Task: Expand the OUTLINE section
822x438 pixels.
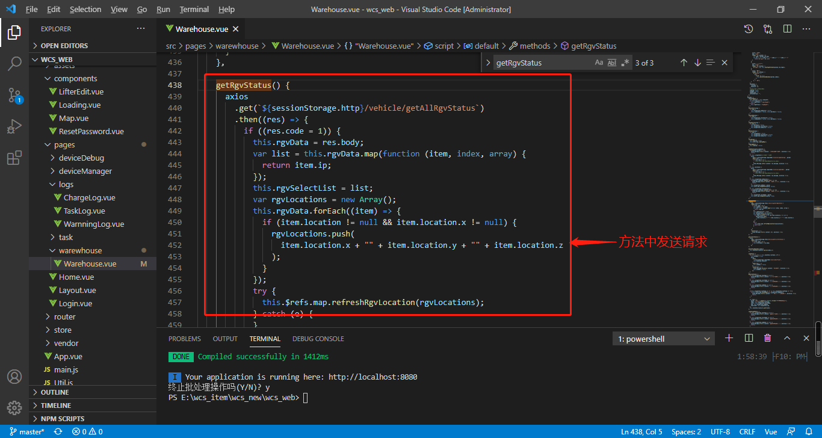Action: (93, 392)
